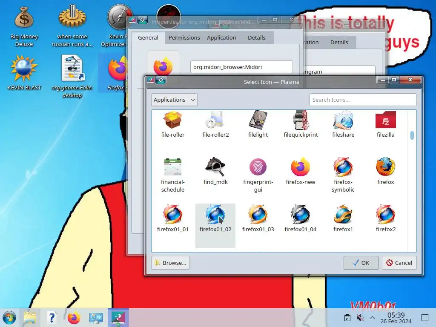Open Permissions tab in Midori properties

184,37
